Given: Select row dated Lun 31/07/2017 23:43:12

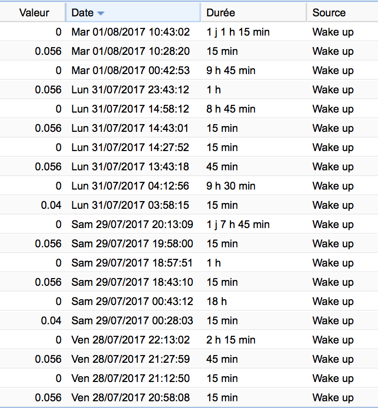Looking at the screenshot, I should point(131,90).
